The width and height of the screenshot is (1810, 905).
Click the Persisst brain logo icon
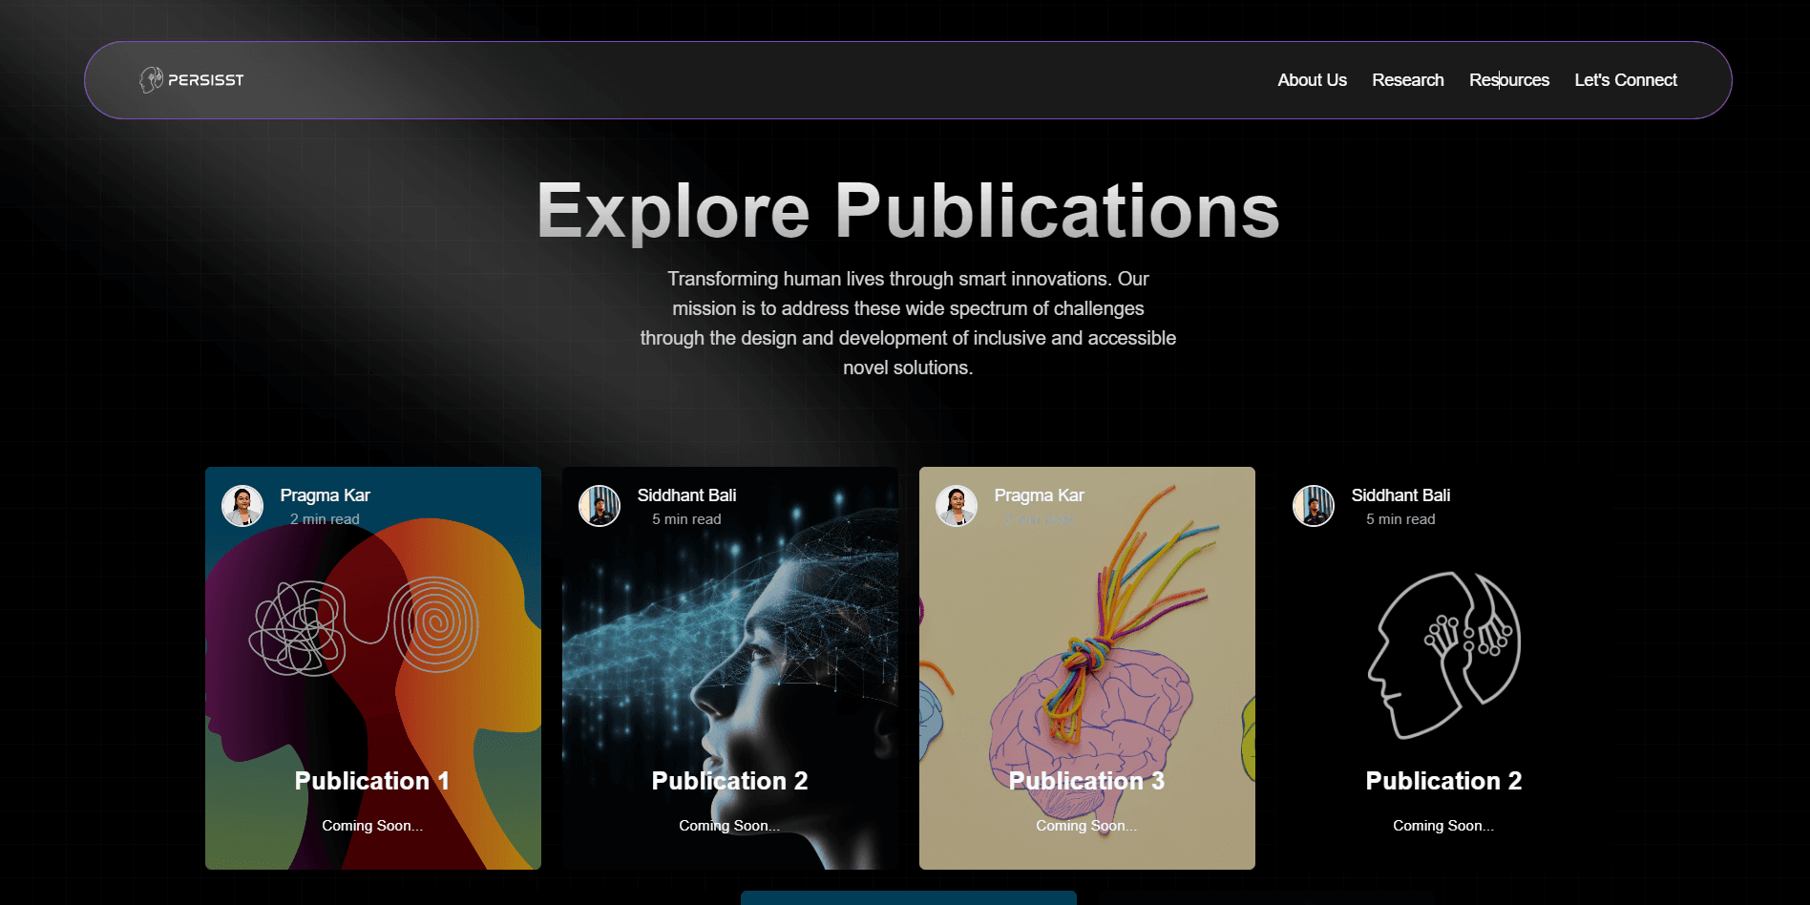[x=152, y=80]
